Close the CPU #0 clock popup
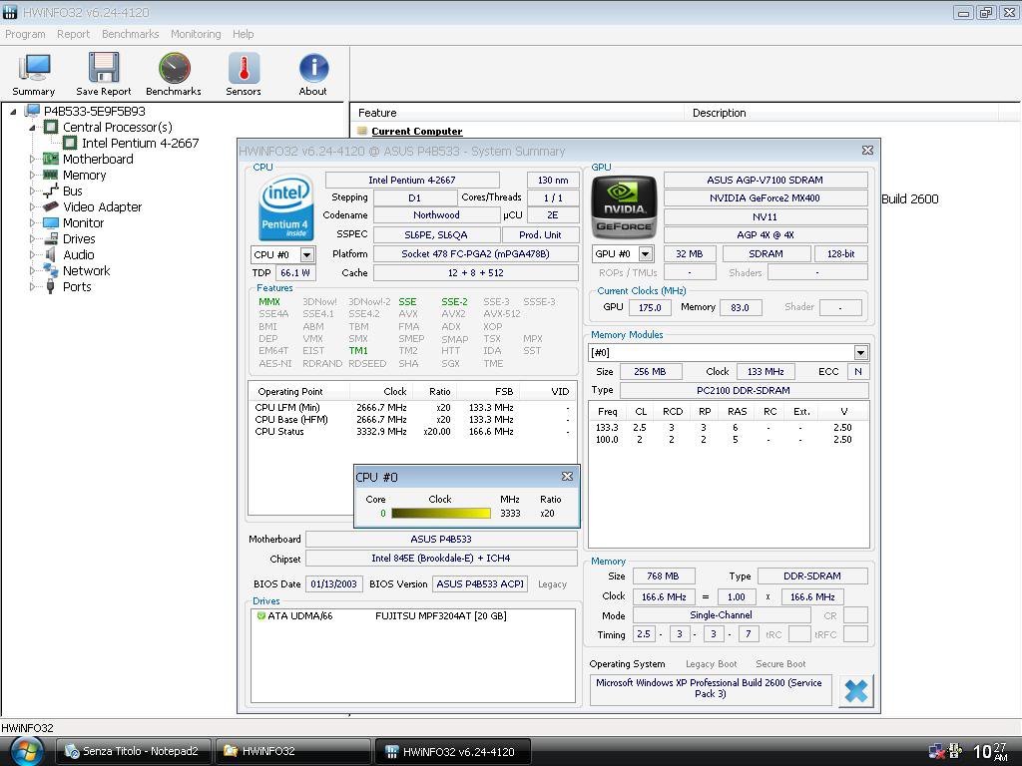1022x766 pixels. [x=567, y=477]
